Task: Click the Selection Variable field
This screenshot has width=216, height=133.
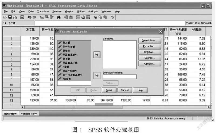Action: pos(120,77)
